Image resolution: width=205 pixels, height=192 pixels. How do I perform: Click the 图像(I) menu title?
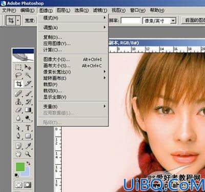[x=46, y=10]
